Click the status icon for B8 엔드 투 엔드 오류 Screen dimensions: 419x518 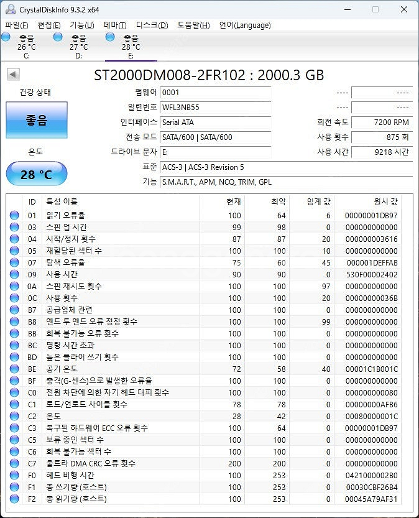[x=14, y=321]
